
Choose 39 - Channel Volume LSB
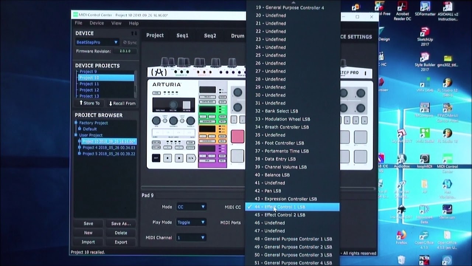point(281,167)
